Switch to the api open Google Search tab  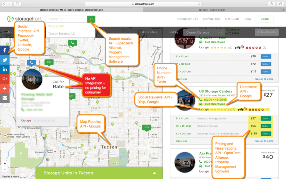[212, 10]
